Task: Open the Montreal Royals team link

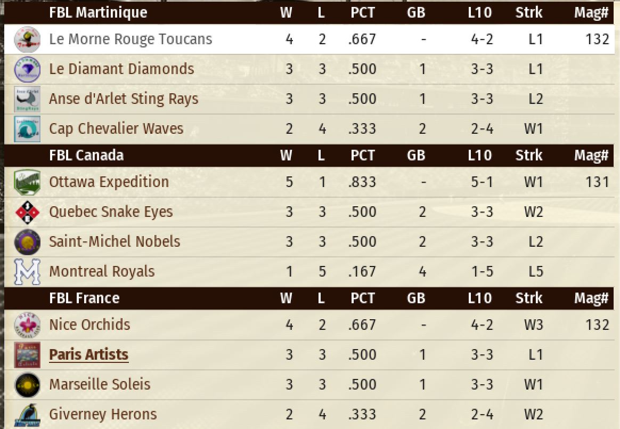Action: point(102,272)
